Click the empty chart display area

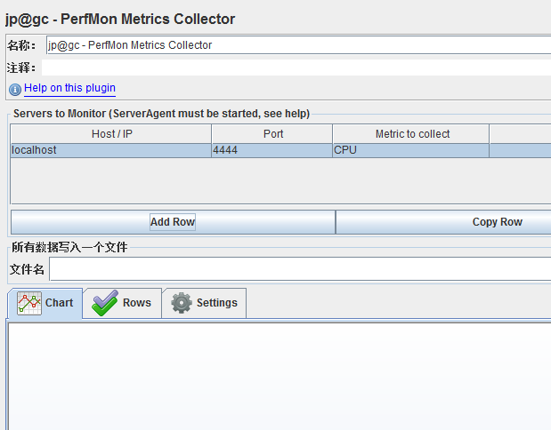point(280,377)
